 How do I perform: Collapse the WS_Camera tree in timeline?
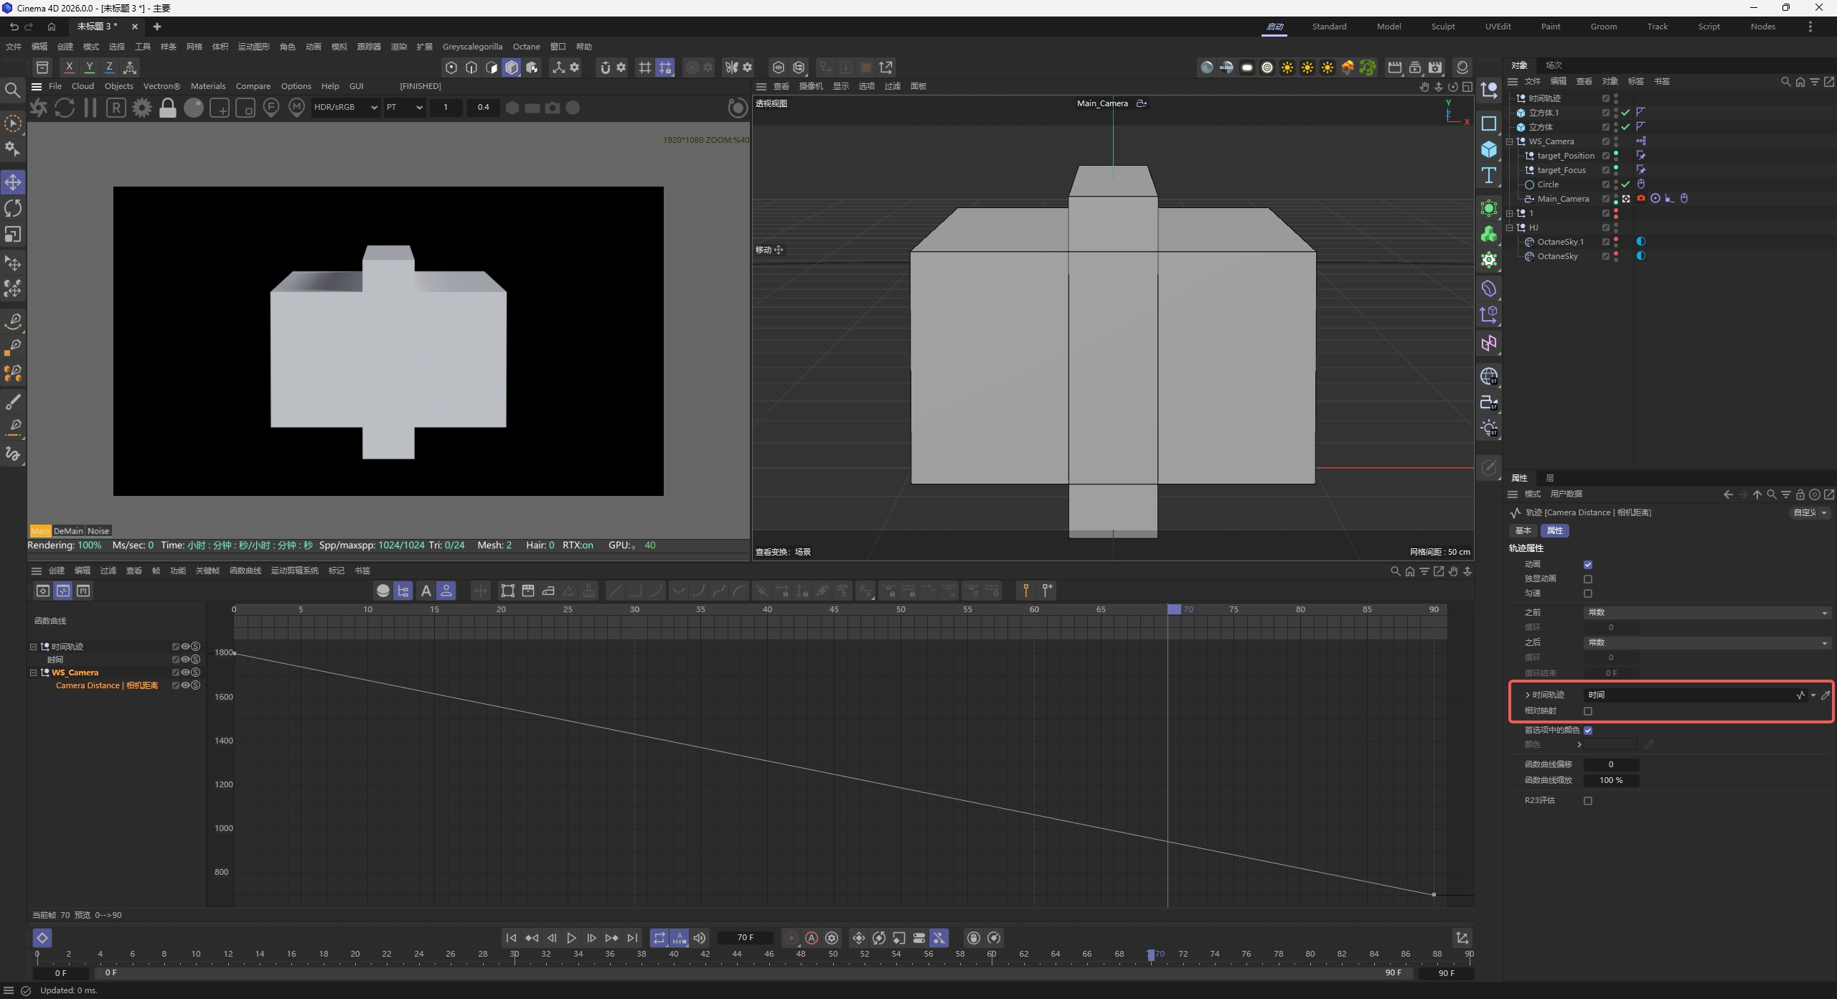point(33,673)
